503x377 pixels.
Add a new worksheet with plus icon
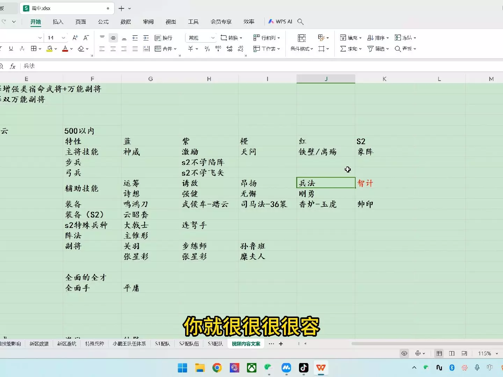tap(281, 344)
